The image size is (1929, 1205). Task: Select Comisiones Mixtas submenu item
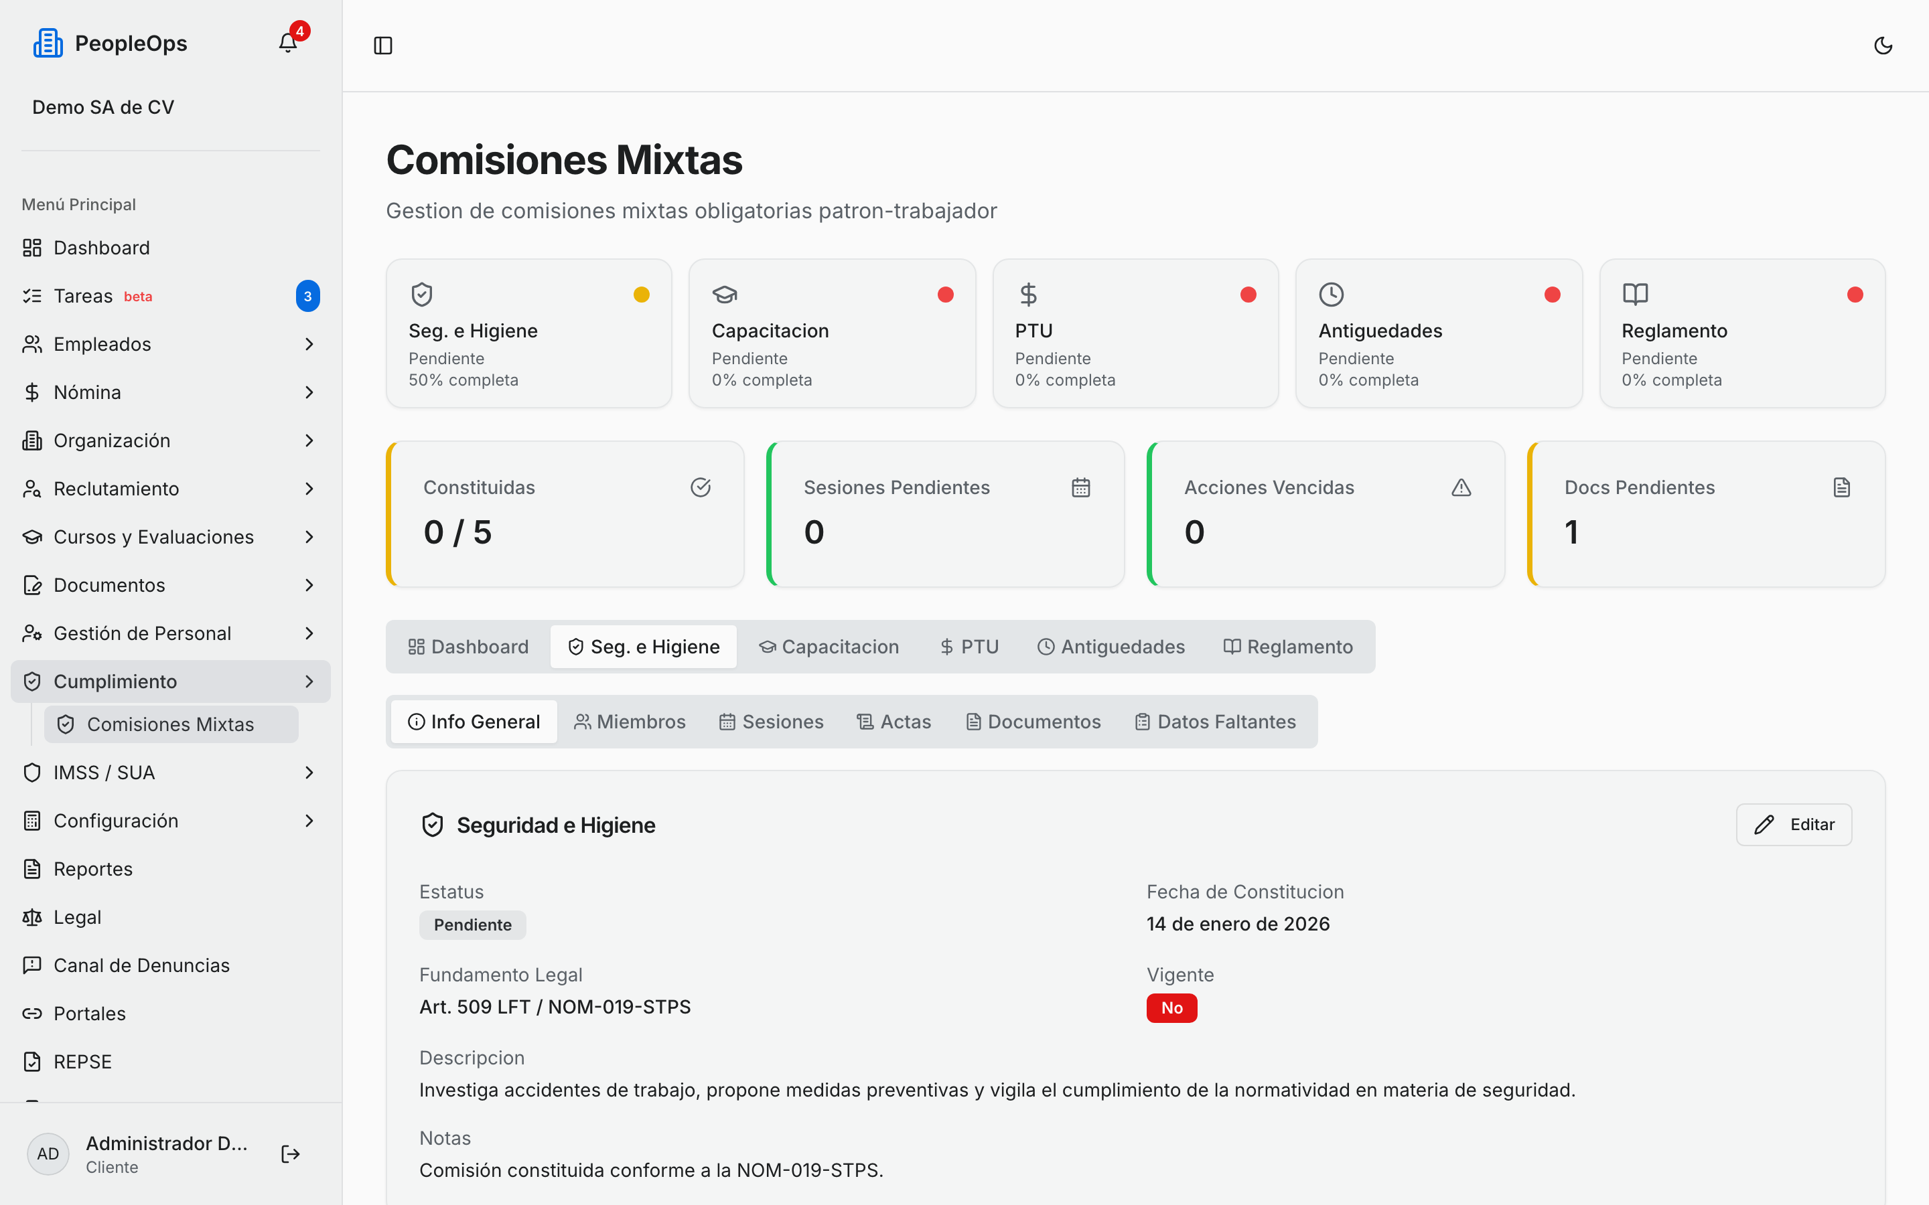click(x=171, y=724)
